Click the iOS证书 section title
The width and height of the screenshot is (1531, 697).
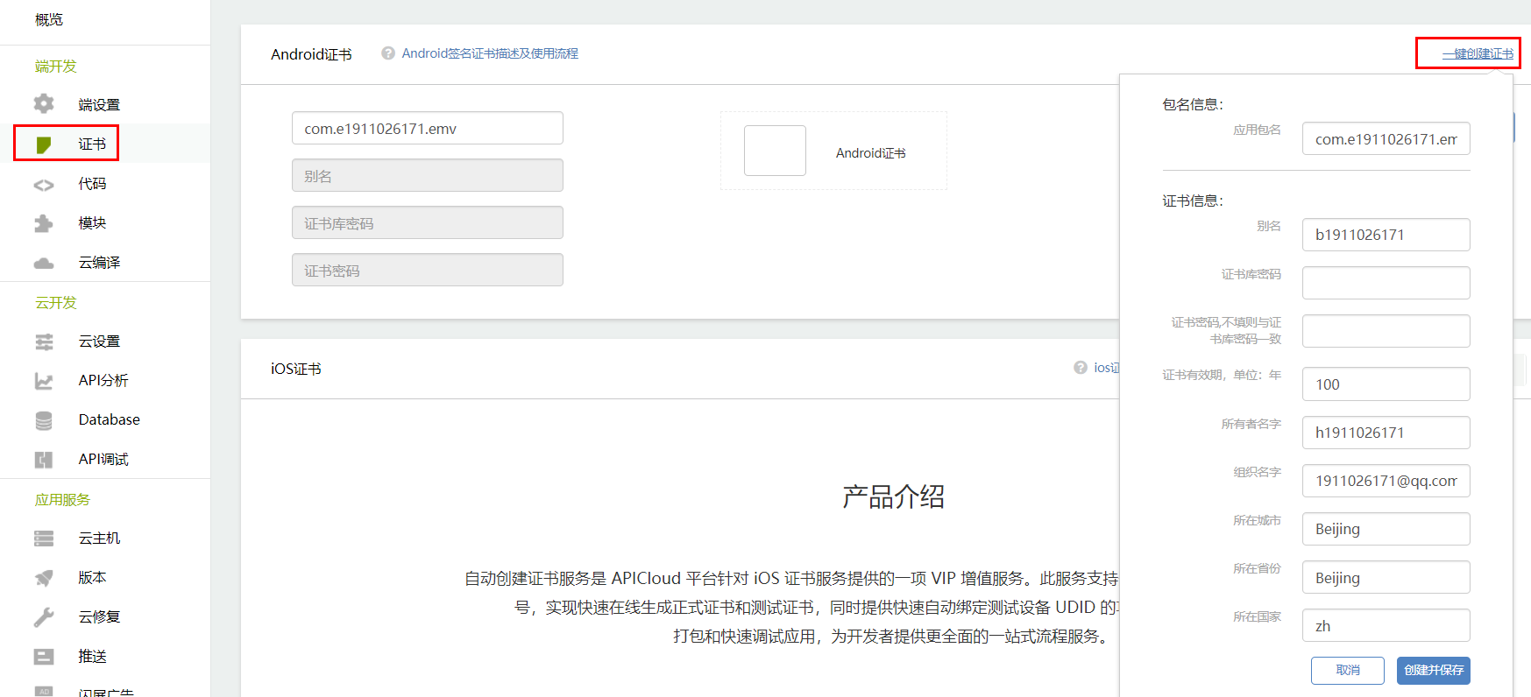point(296,369)
